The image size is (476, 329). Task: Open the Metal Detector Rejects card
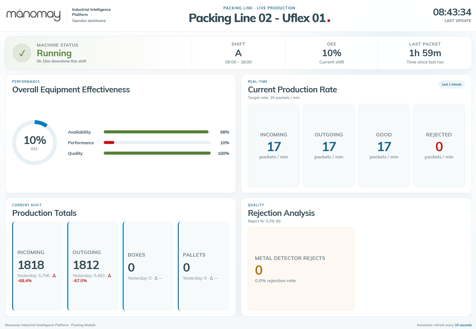point(301,269)
